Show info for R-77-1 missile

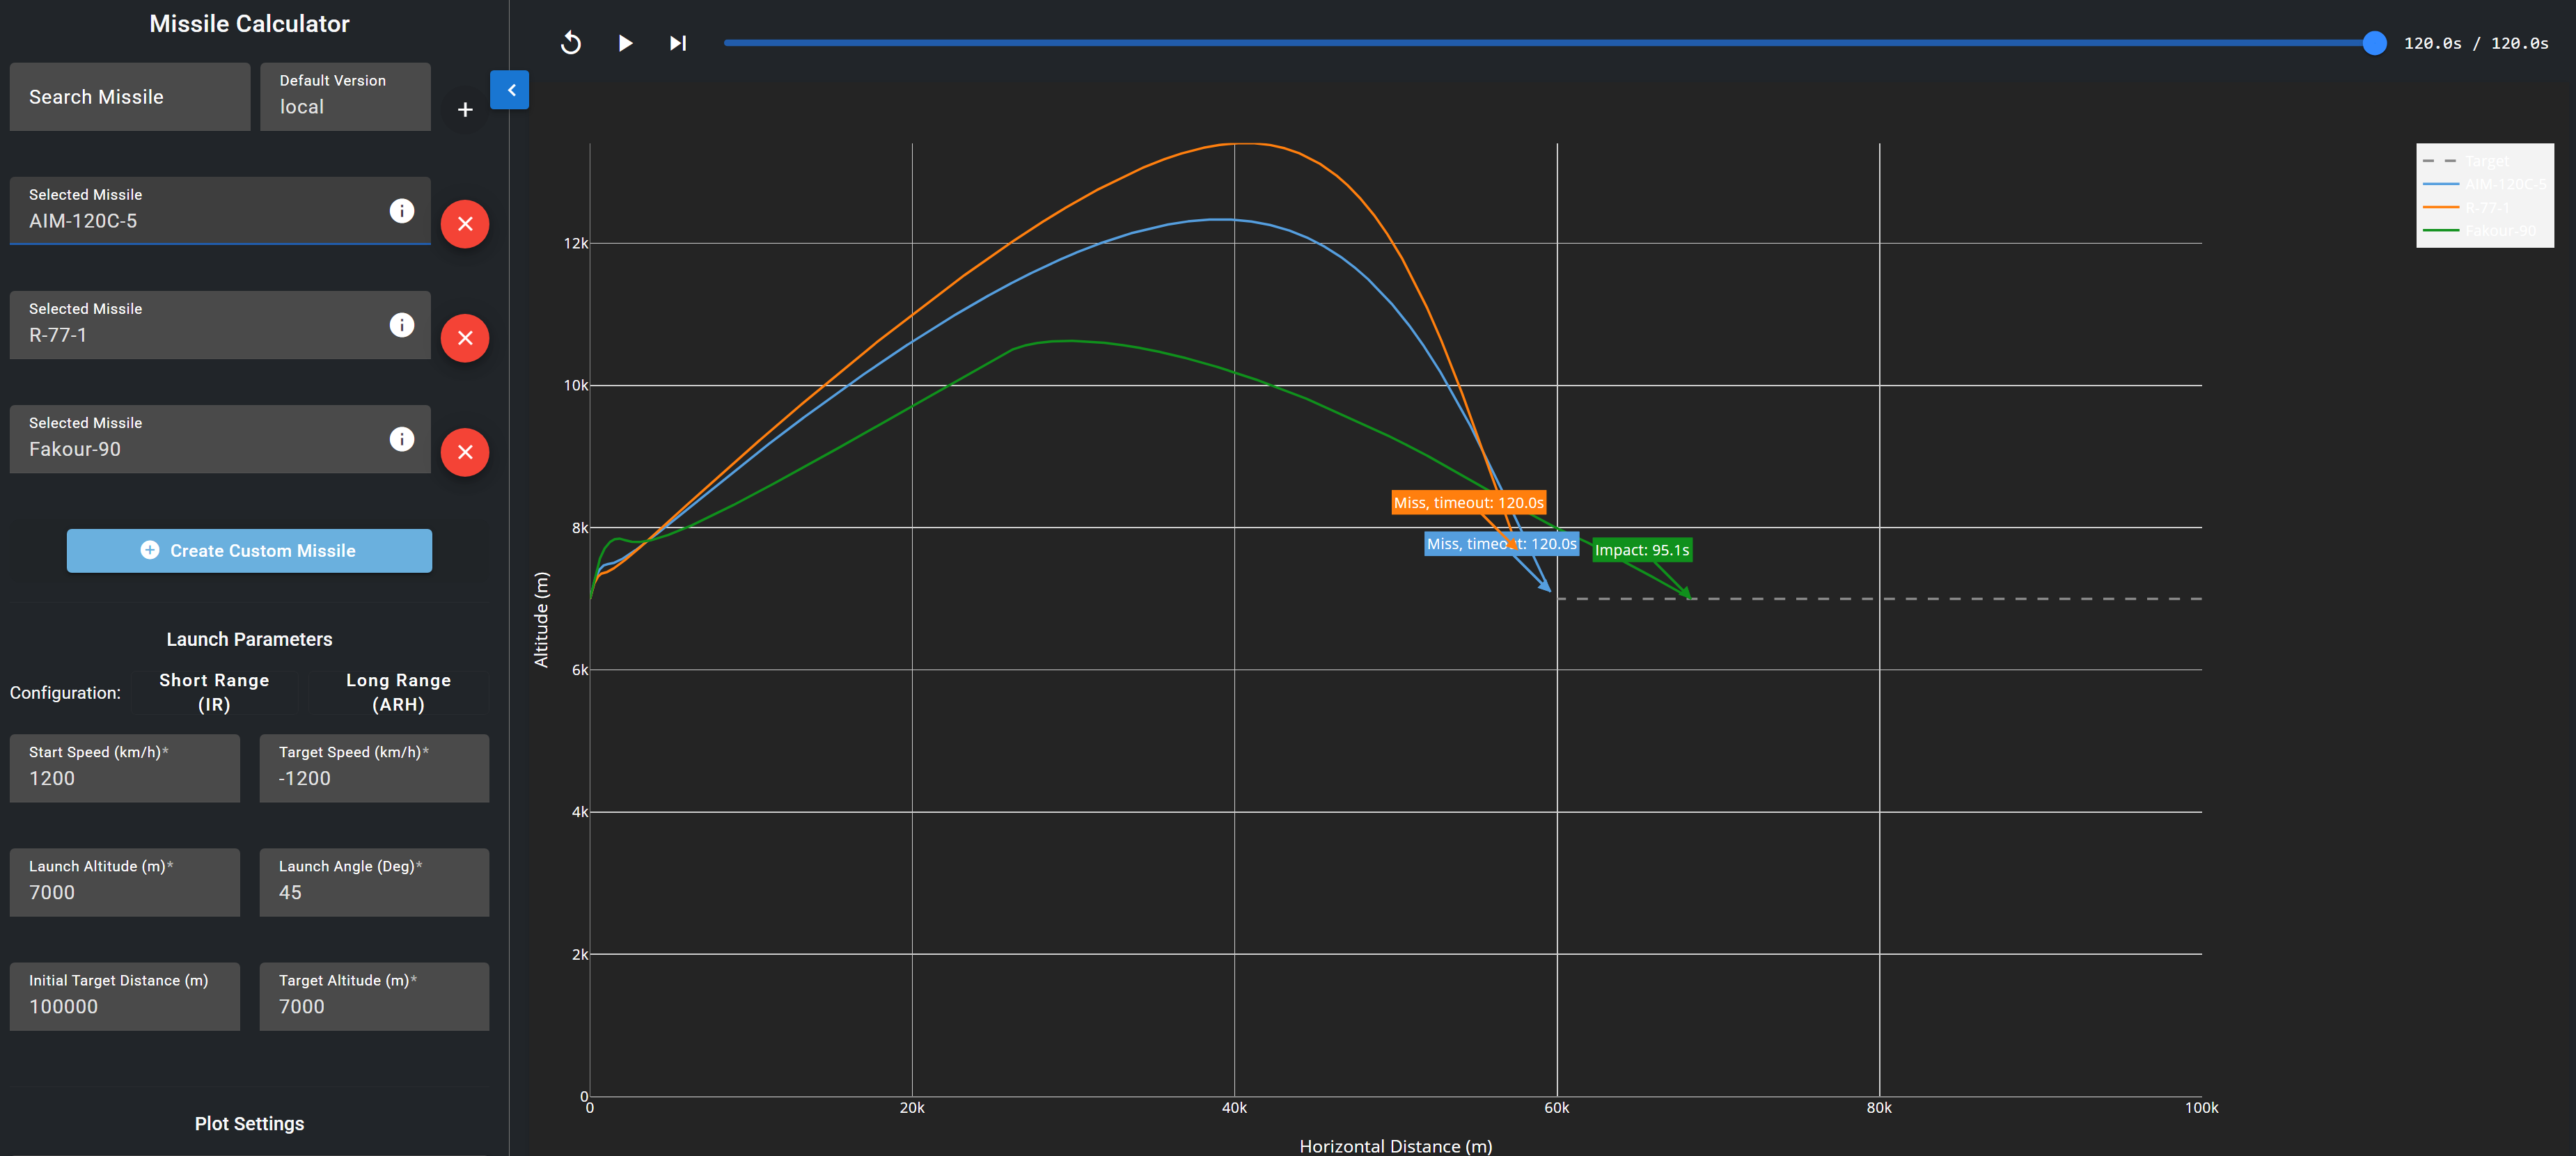coord(402,325)
